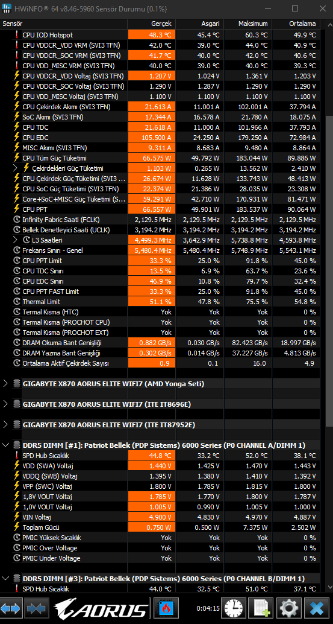The width and height of the screenshot is (333, 624).
Task: Click thermometer icon of DIMM #1 SPD Hub Sıcaklık
Action: coord(17,456)
